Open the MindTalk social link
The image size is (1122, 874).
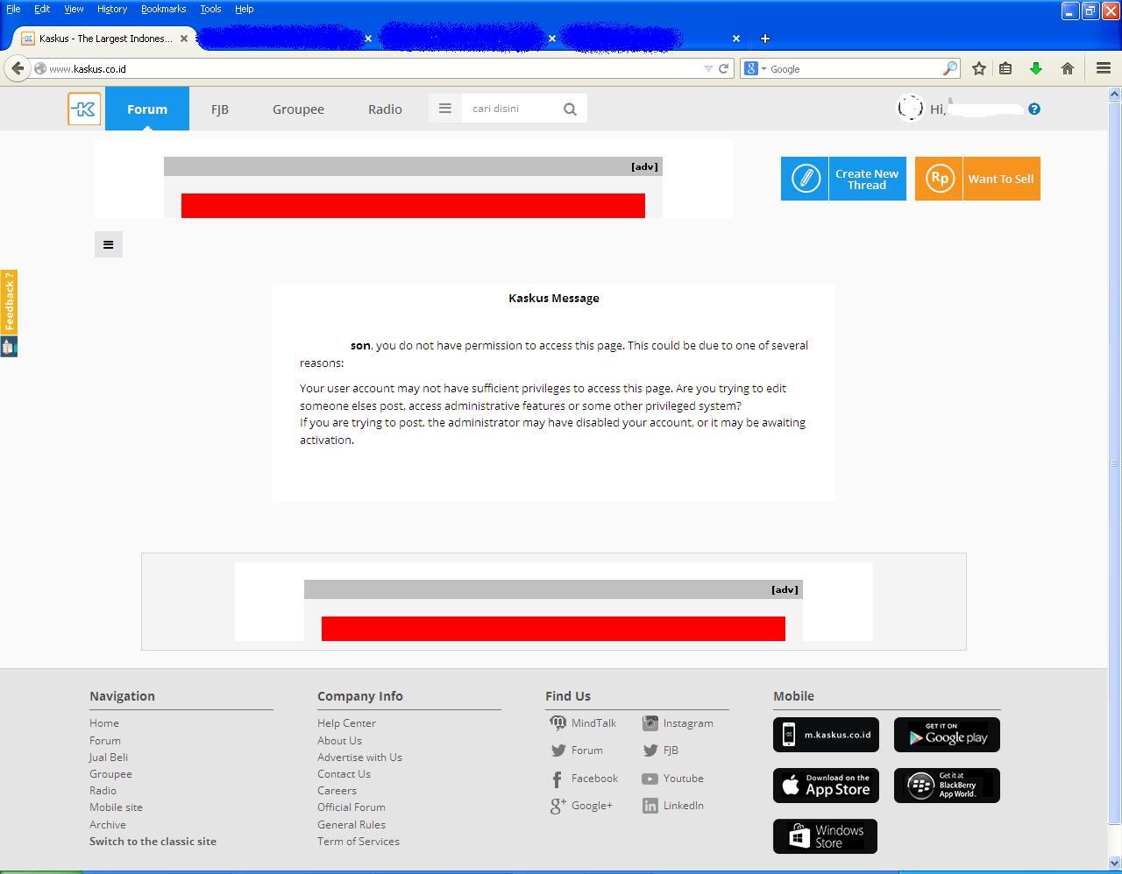click(583, 723)
